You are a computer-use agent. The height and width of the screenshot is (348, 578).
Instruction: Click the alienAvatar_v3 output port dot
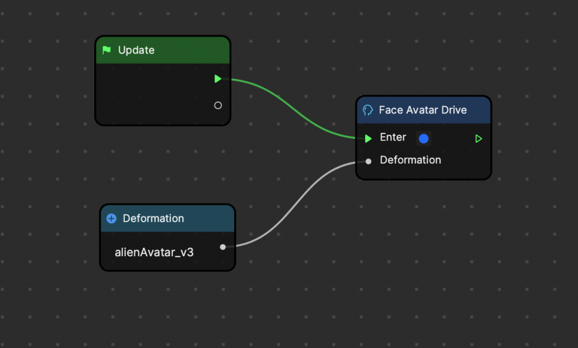pyautogui.click(x=223, y=246)
